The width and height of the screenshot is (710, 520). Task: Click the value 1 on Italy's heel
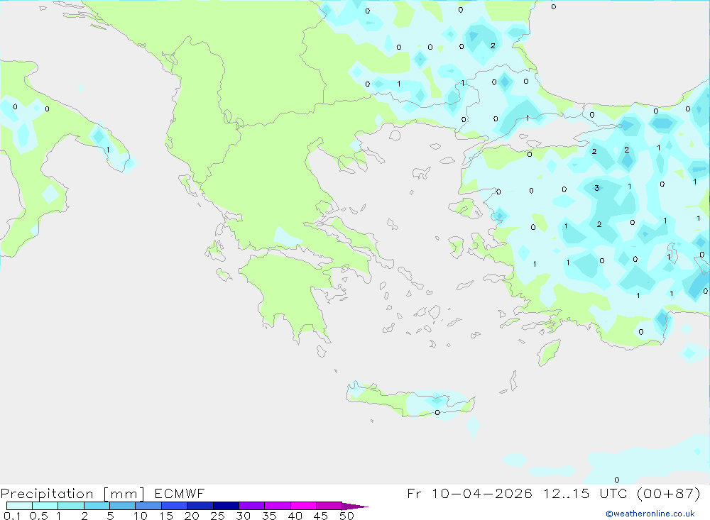click(108, 150)
